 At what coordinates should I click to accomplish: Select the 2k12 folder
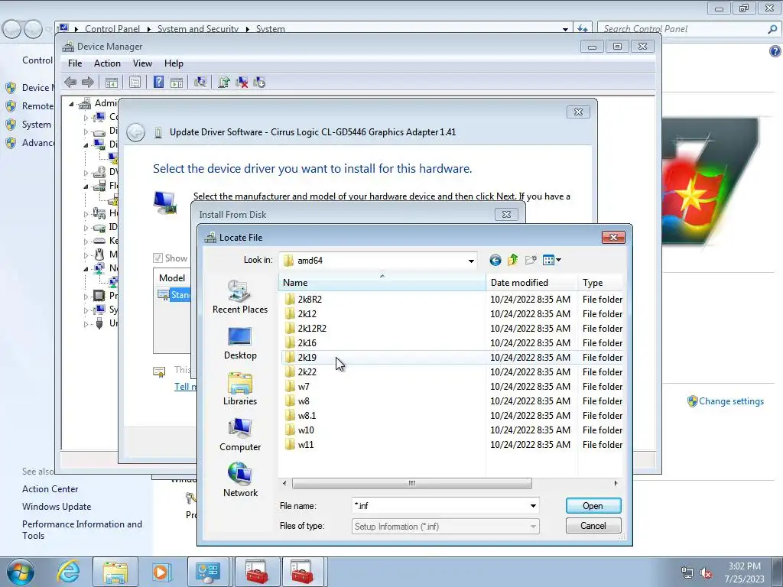[307, 314]
